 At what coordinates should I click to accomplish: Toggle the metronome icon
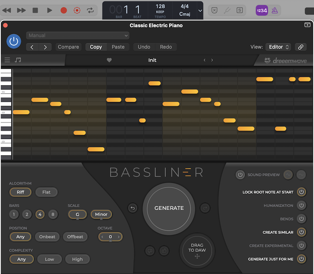(275, 10)
